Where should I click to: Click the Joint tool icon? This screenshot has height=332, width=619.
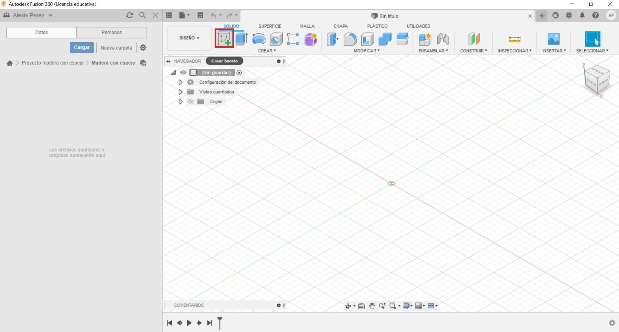click(443, 39)
